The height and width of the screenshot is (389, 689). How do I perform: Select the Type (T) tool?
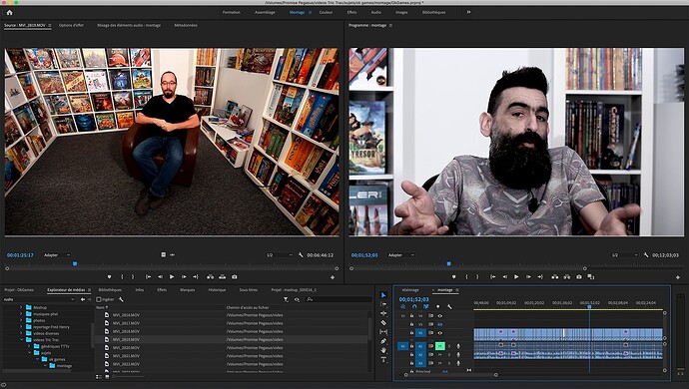click(x=383, y=360)
